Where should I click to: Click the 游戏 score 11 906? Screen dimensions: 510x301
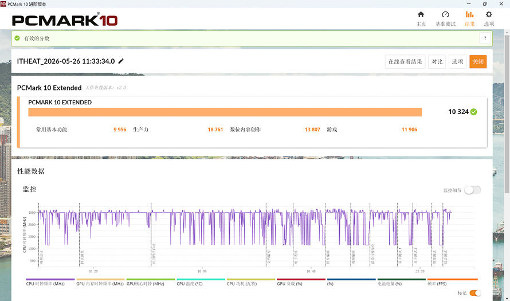[x=409, y=130]
